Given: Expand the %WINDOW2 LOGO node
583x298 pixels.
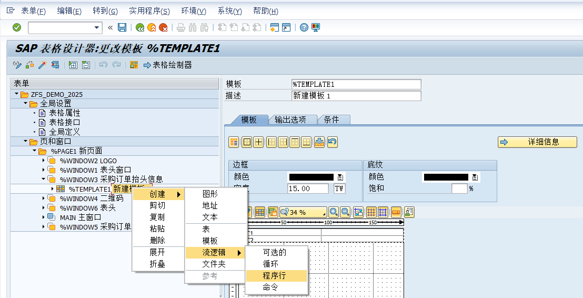Looking at the screenshot, I should (x=44, y=161).
